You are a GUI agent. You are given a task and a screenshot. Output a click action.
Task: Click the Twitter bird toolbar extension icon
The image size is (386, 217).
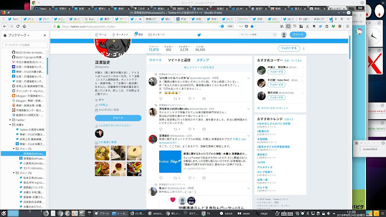pyautogui.click(x=320, y=27)
